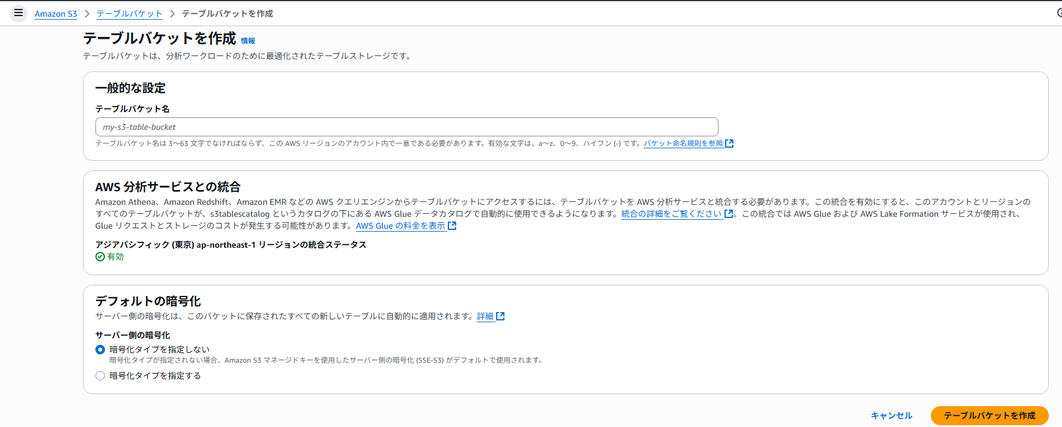Focus the テーブルバケット名 input field
The image size is (1062, 427).
click(x=407, y=127)
